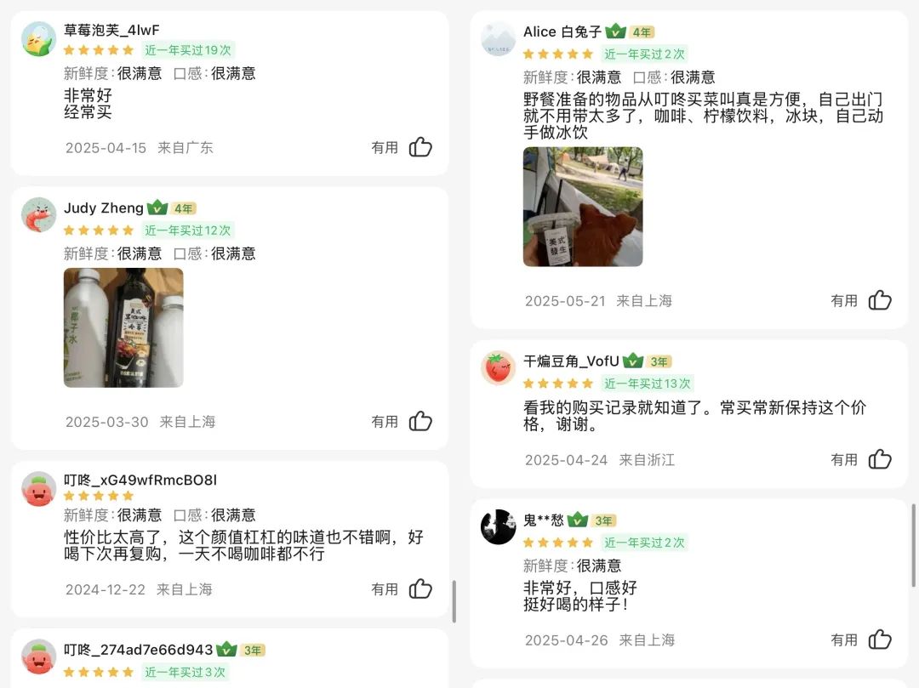Viewport: 919px width, 688px height.
Task: Click thumbs-up on Judy Zheng's review
Action: [420, 421]
